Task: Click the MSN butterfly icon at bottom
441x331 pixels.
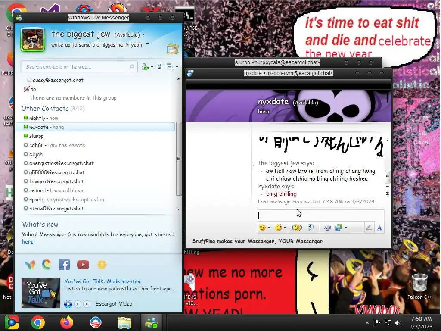Action: click(30, 265)
